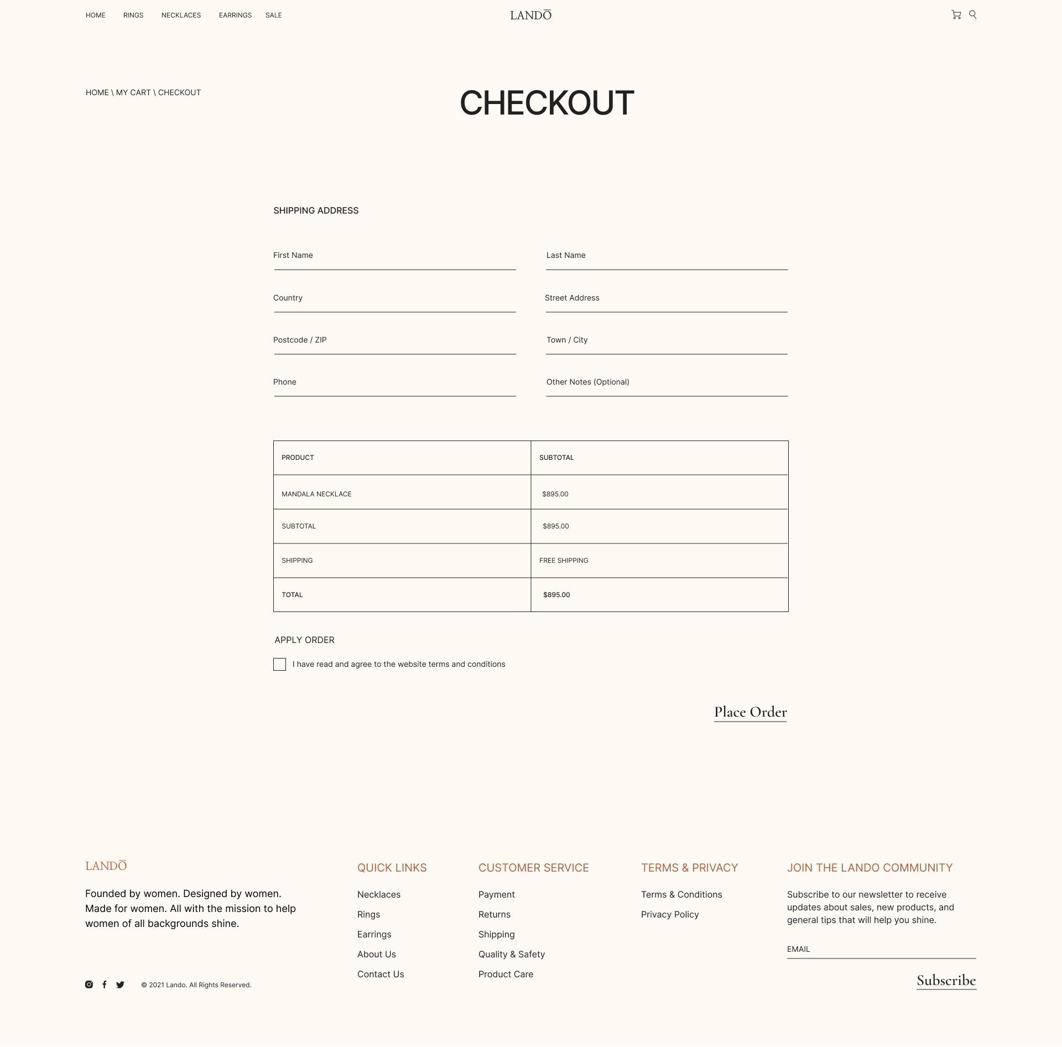
Task: Click the Instagram icon in the footer
Action: pos(88,984)
